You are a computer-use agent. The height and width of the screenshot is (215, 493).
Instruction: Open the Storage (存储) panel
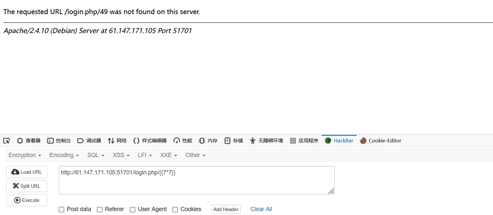[234, 141]
